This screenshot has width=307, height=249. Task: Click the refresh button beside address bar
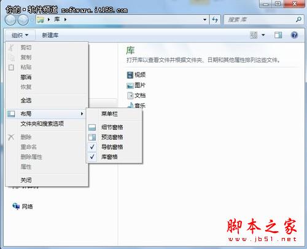pos(215,20)
